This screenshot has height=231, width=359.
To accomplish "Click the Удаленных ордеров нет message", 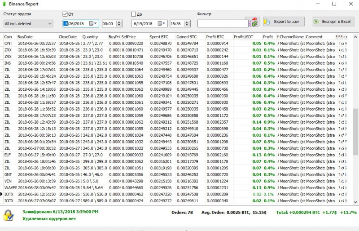I will (49, 218).
